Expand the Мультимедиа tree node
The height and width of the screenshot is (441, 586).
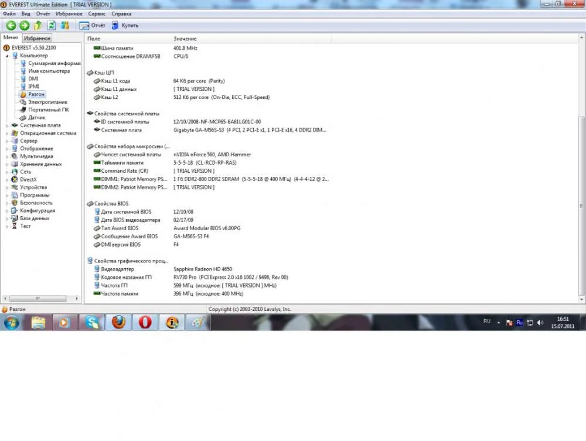pos(6,156)
